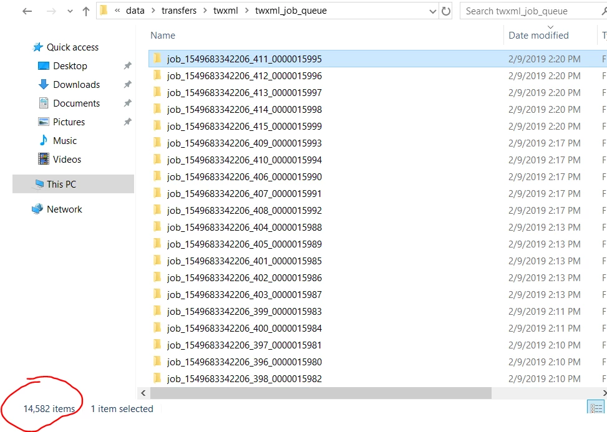Screen dimensions: 607x432
Task: Click the Music note icon
Action: point(44,140)
